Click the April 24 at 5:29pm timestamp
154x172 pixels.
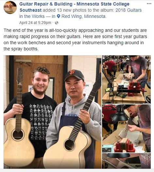[x=35, y=23]
